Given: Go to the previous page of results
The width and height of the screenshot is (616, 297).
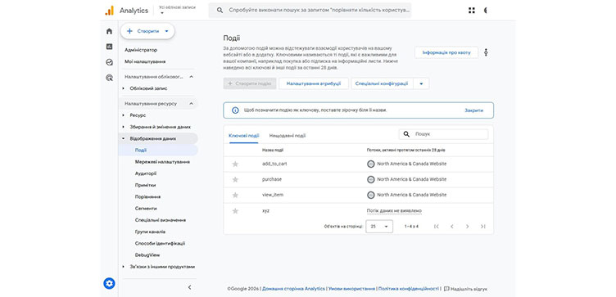Looking at the screenshot, I should 452,227.
